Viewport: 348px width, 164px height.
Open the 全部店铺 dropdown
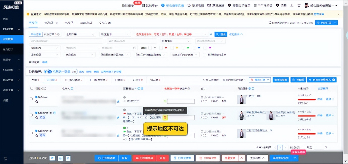80,34
